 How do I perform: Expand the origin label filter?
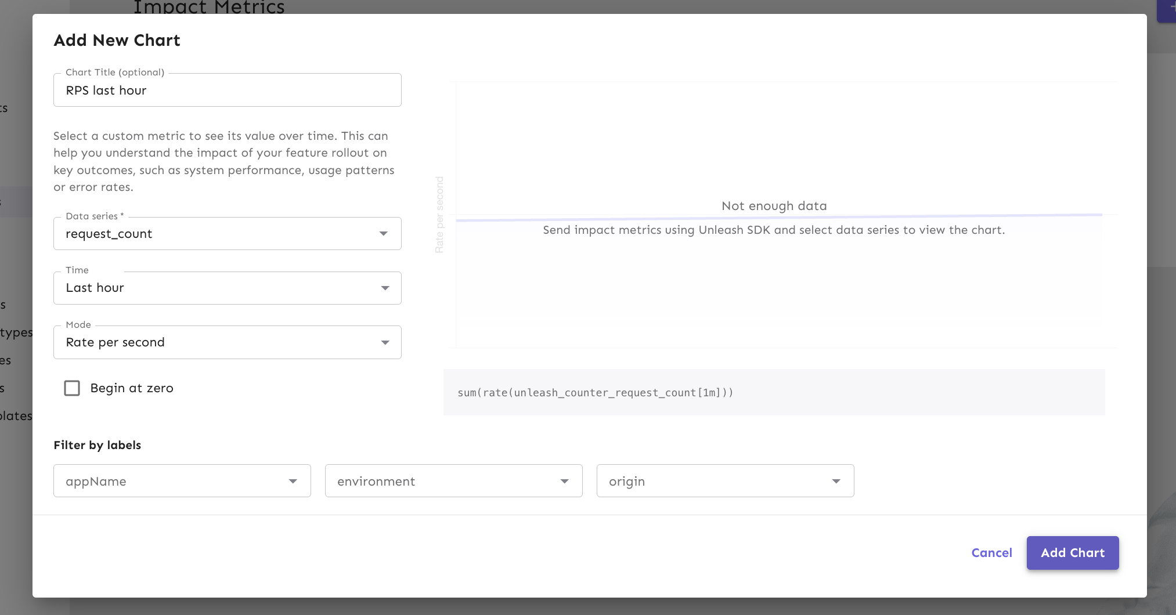tap(725, 481)
